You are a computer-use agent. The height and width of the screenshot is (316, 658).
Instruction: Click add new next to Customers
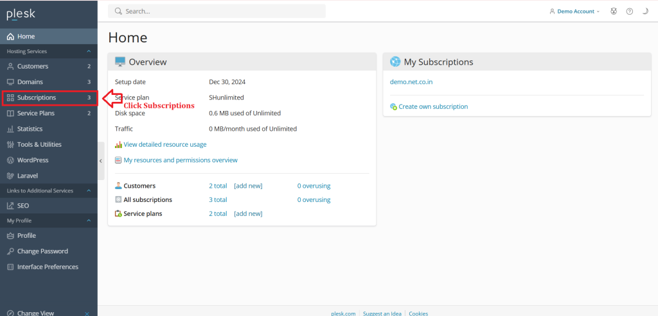tap(248, 186)
